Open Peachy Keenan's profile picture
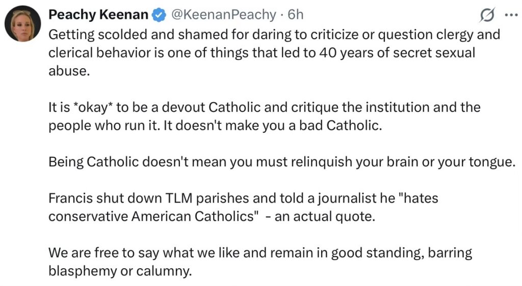This screenshot has height=286, width=522. click(x=22, y=23)
